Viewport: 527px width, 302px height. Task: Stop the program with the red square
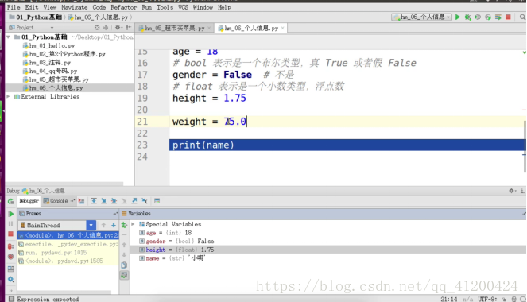[x=508, y=17]
